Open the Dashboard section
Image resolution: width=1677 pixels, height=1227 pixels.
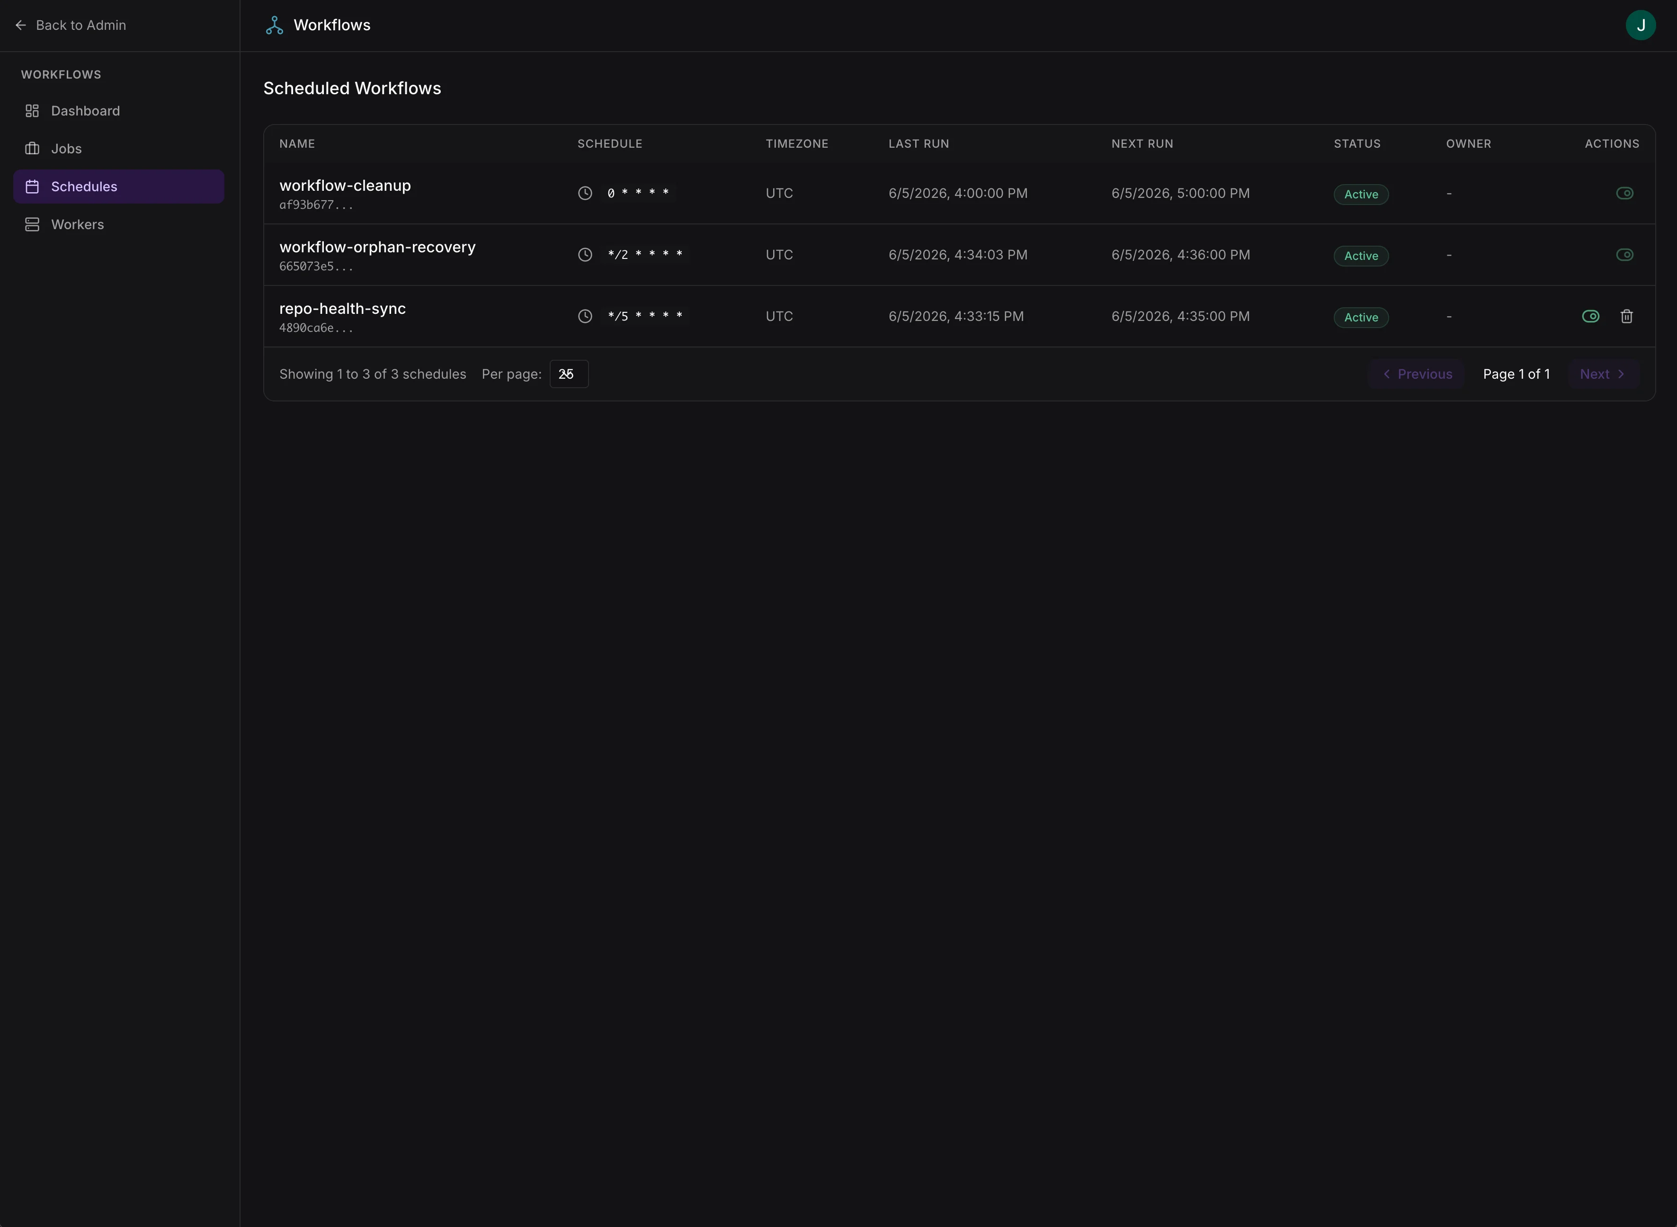click(x=119, y=111)
